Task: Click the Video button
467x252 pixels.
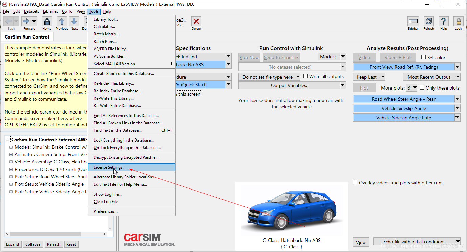Action: 364,57
